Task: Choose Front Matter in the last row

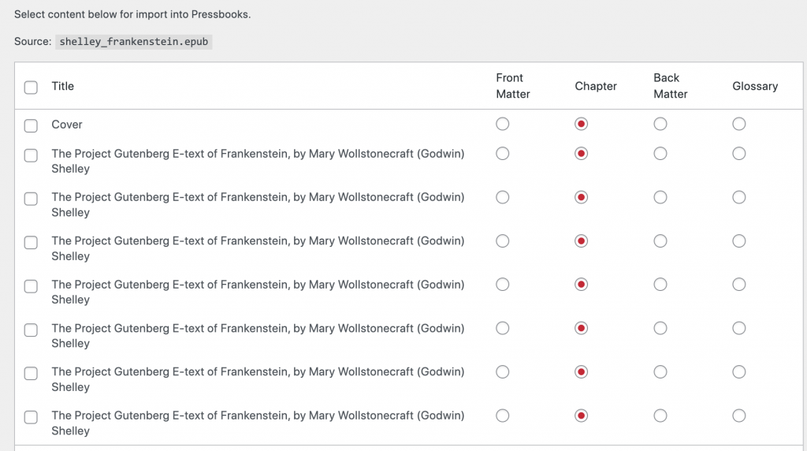Action: [x=502, y=416]
